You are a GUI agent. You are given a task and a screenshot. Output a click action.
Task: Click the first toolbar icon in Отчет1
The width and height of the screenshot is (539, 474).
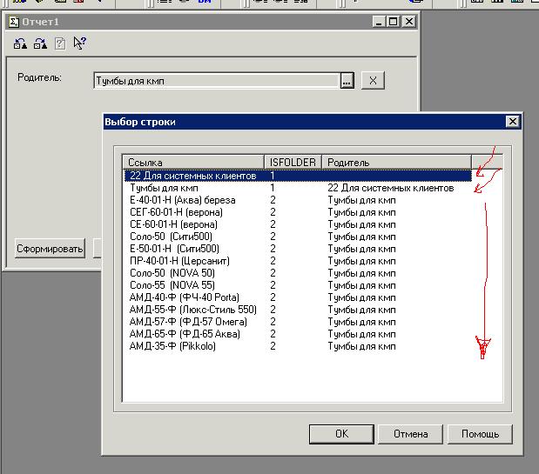pos(21,43)
